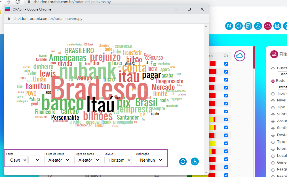
Task: Click the word "nubank" in the word cloud
Action: (x=88, y=71)
